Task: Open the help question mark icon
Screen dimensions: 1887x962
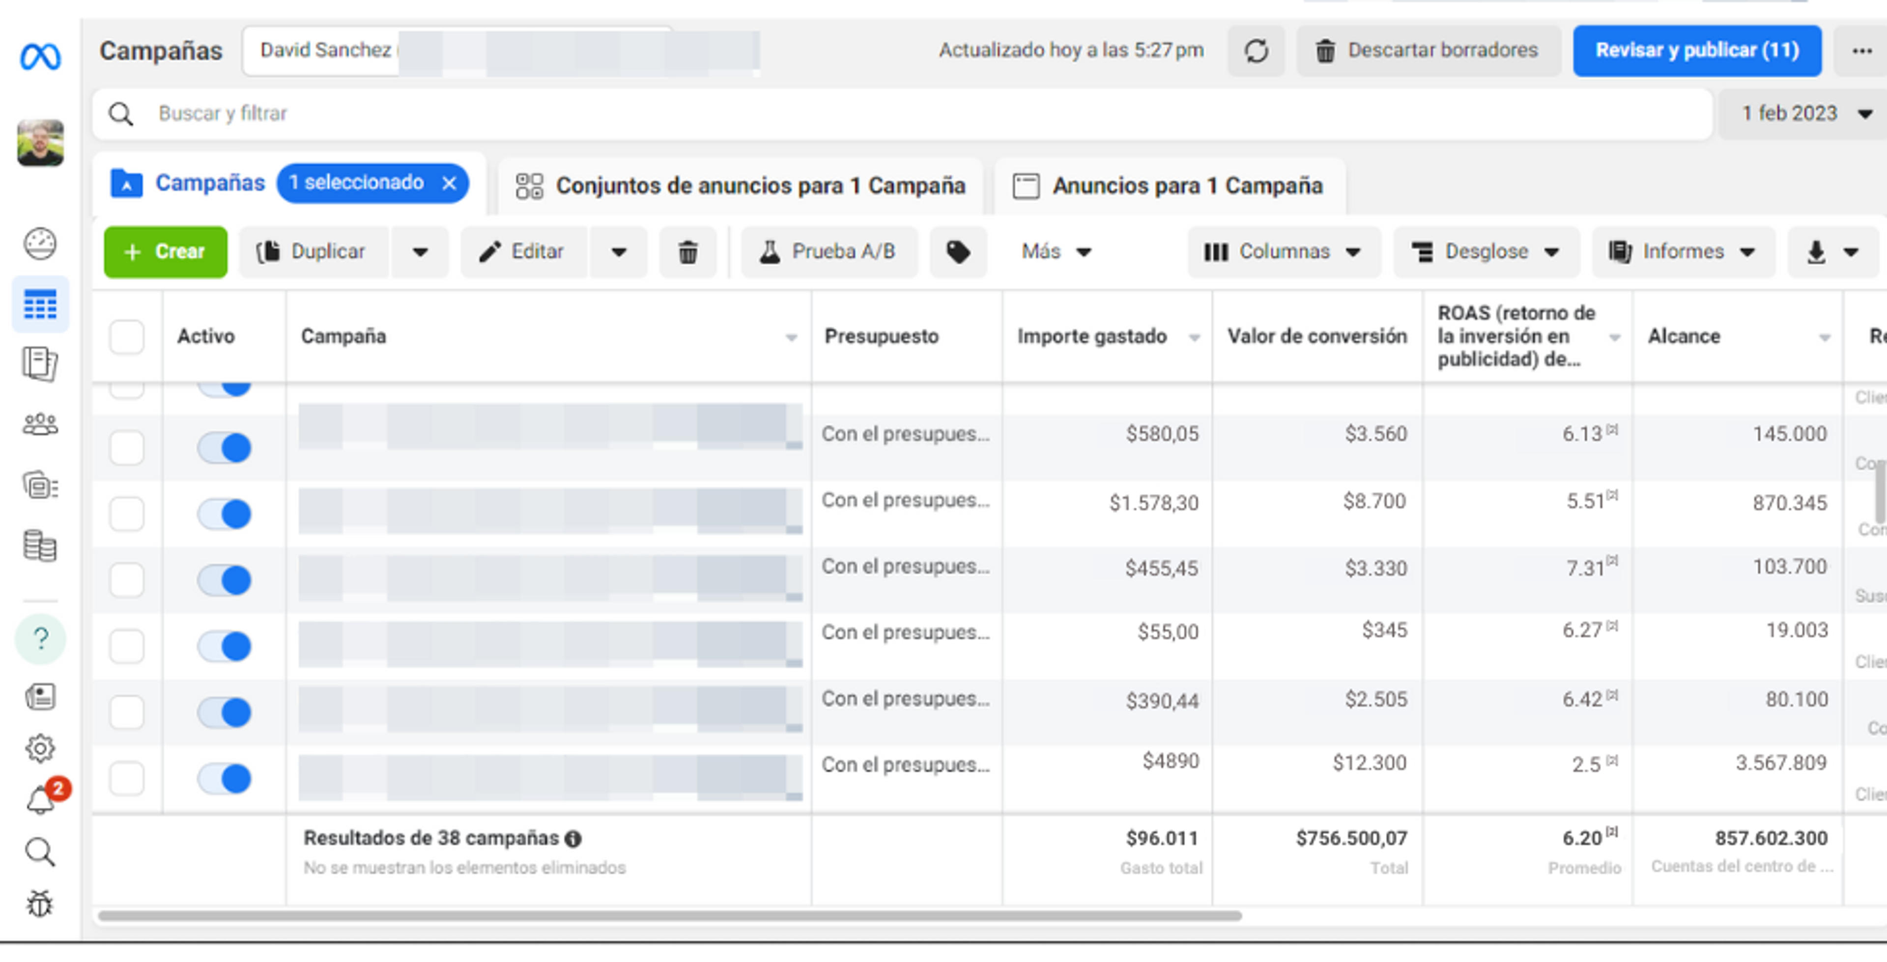Action: (x=41, y=638)
